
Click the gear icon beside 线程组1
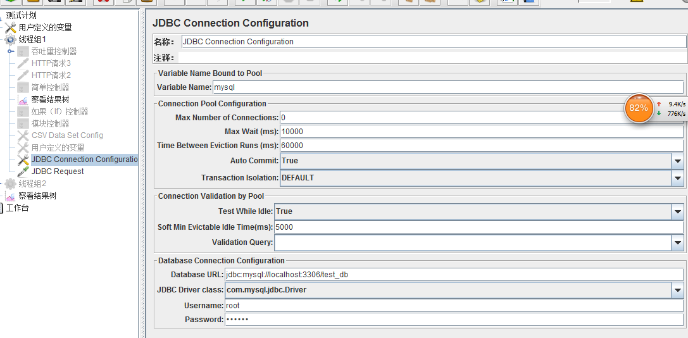[x=11, y=39]
